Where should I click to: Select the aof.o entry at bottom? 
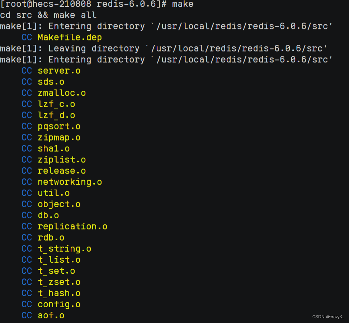coord(51,315)
